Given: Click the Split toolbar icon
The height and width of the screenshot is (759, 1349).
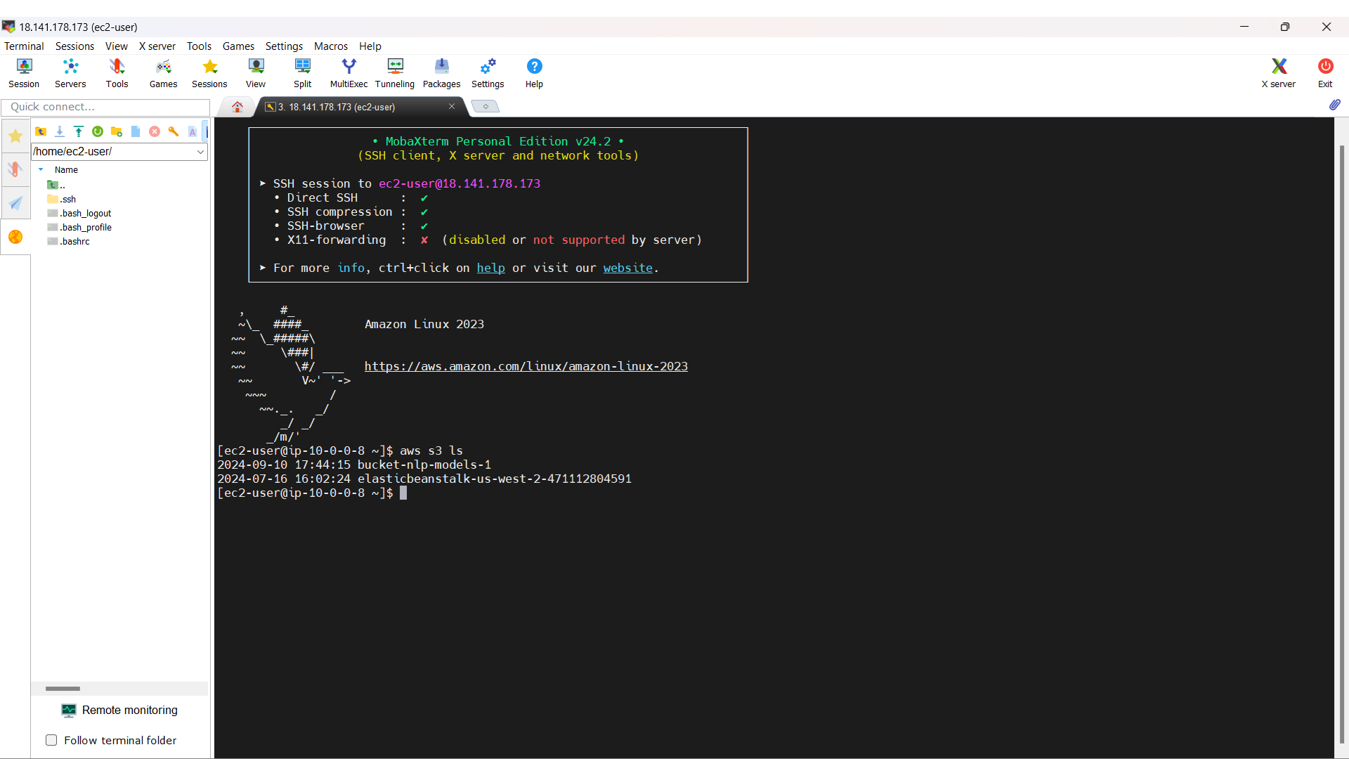Looking at the screenshot, I should tap(303, 73).
